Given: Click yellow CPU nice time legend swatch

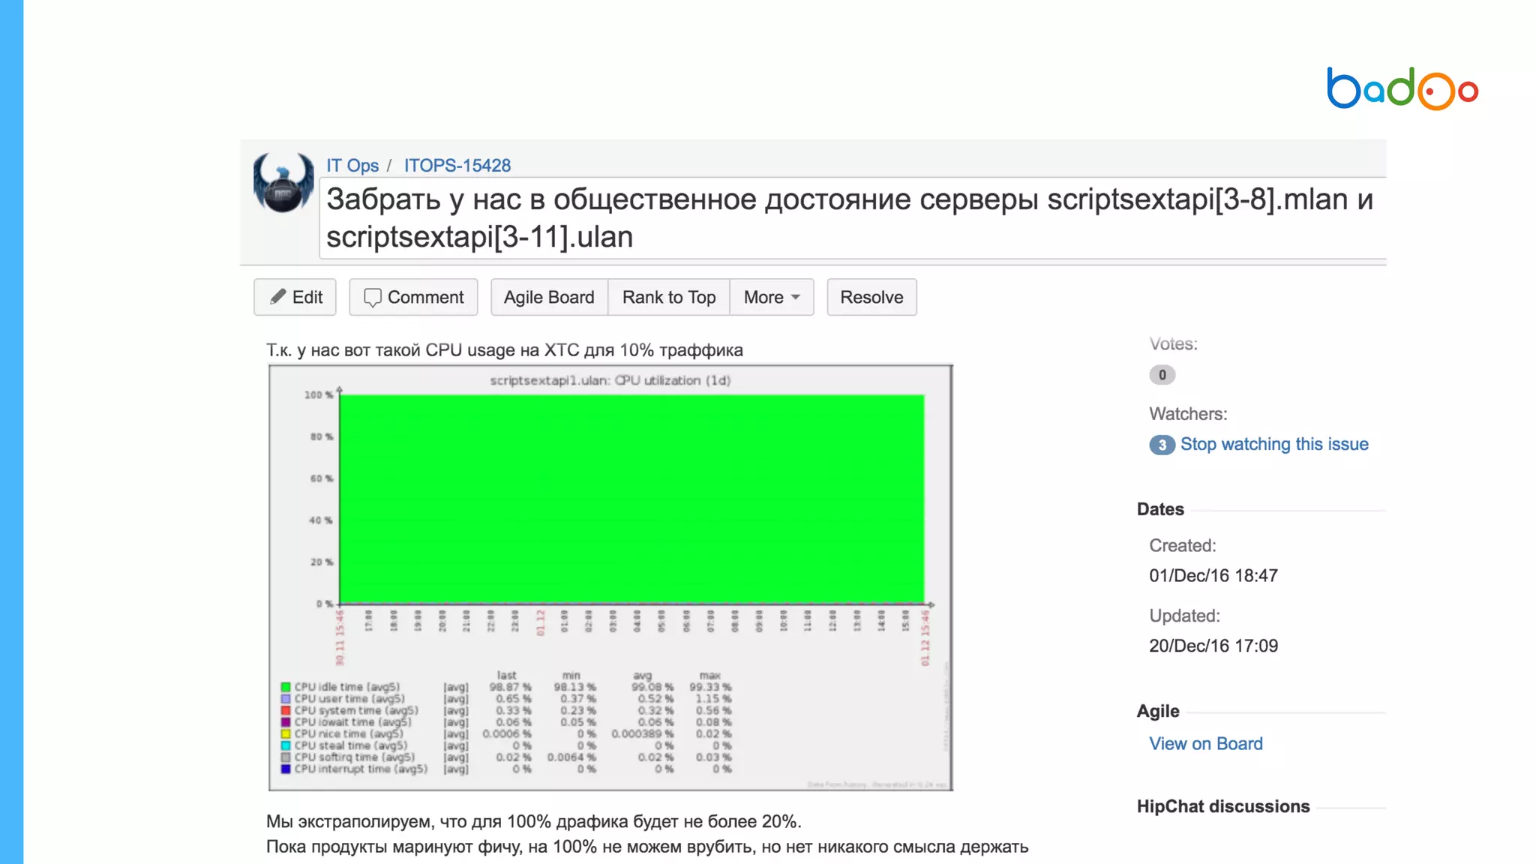Looking at the screenshot, I should [x=286, y=733].
